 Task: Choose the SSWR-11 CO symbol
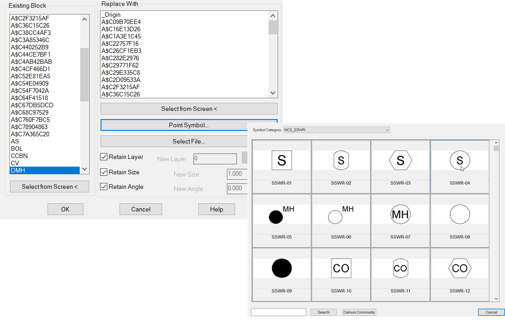pyautogui.click(x=400, y=268)
